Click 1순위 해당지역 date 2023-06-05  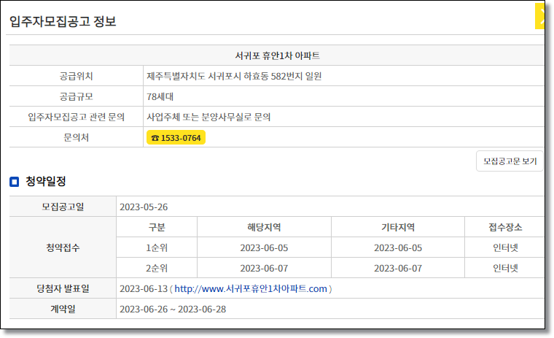pyautogui.click(x=264, y=247)
